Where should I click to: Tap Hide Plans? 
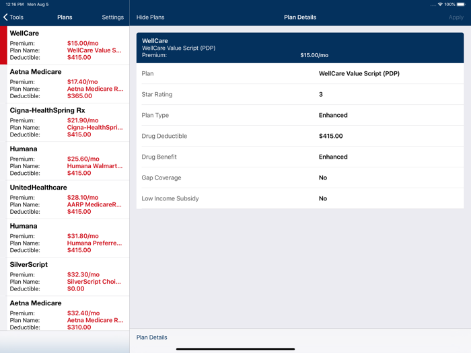click(x=150, y=17)
